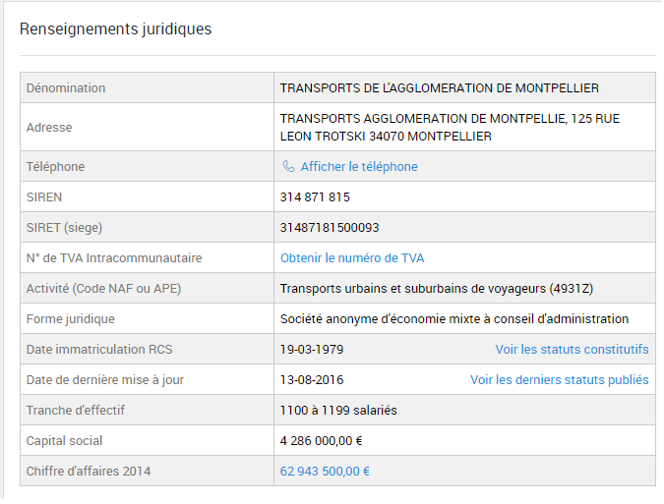Click the last update date 13-08-2016
Screen dimensions: 664x504
[x=312, y=380]
